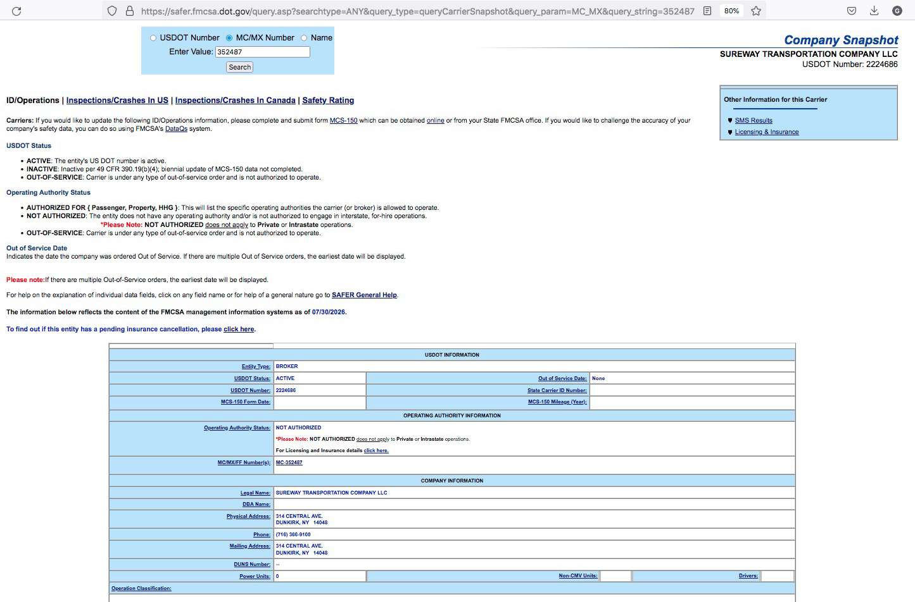Click the MCS-150 Form Date label
Image resolution: width=915 pixels, height=602 pixels.
246,402
